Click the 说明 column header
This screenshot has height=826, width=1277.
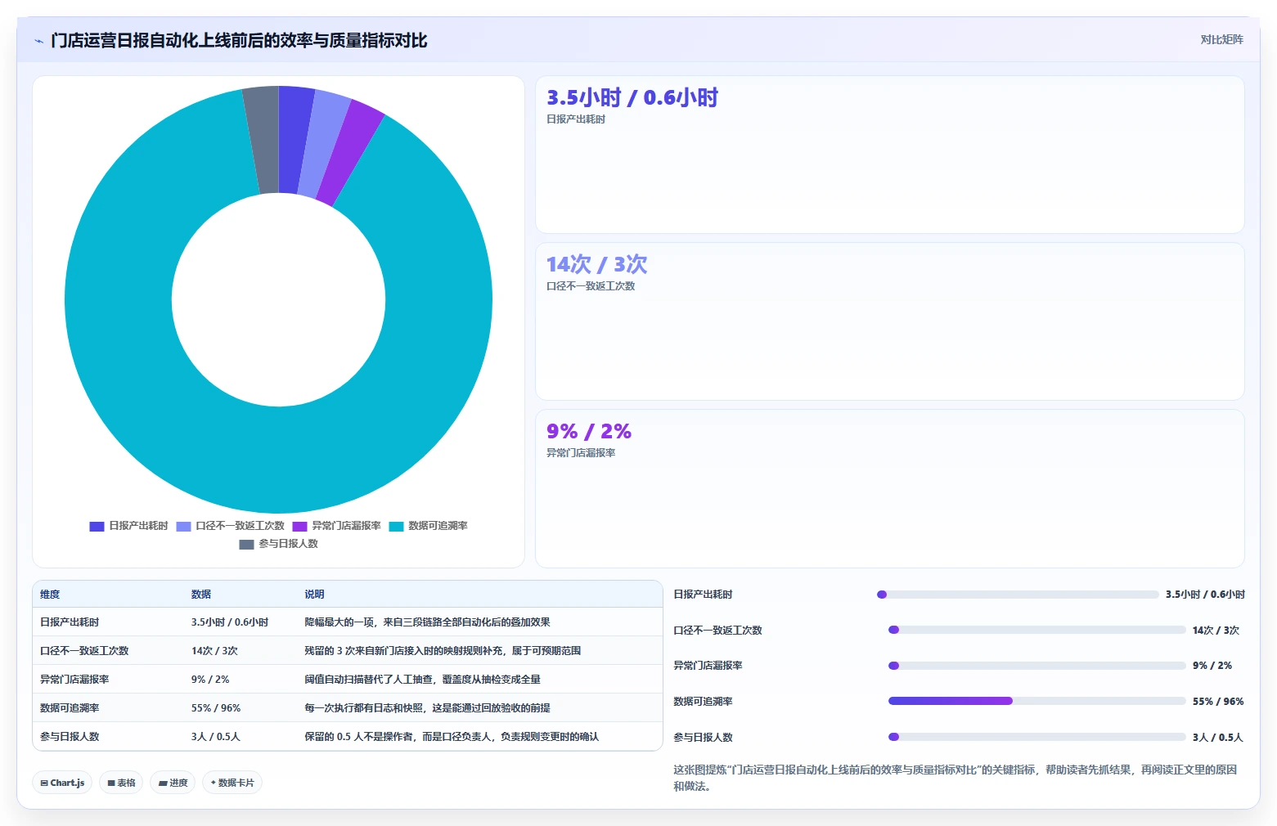pyautogui.click(x=314, y=595)
